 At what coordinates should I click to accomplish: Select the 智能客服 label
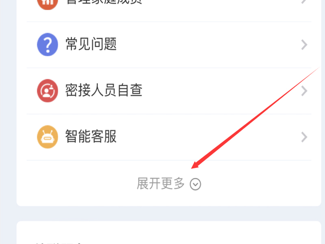click(x=91, y=136)
